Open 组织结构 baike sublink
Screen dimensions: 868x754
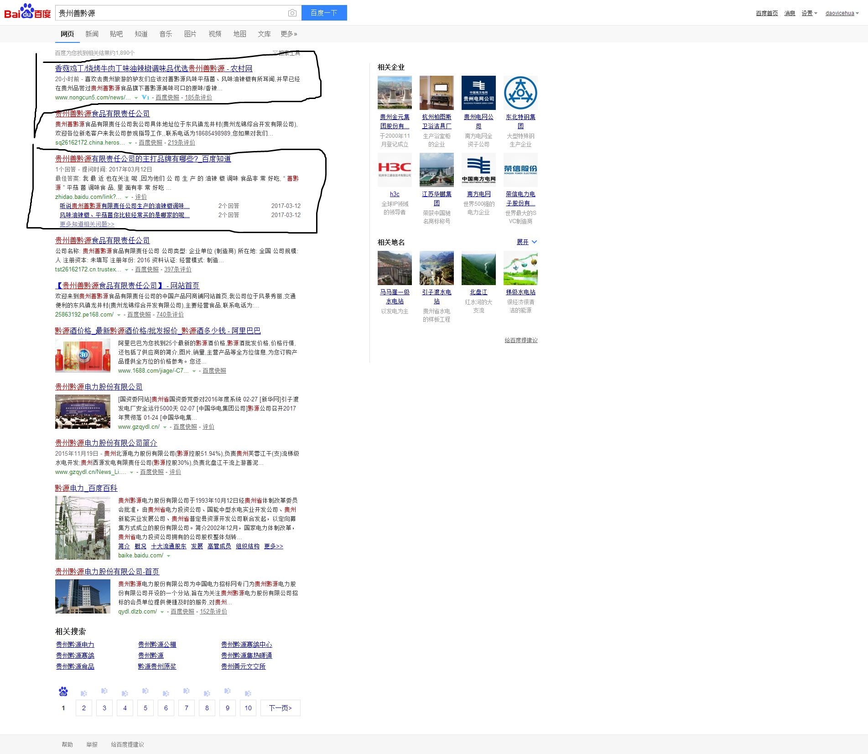click(x=248, y=546)
